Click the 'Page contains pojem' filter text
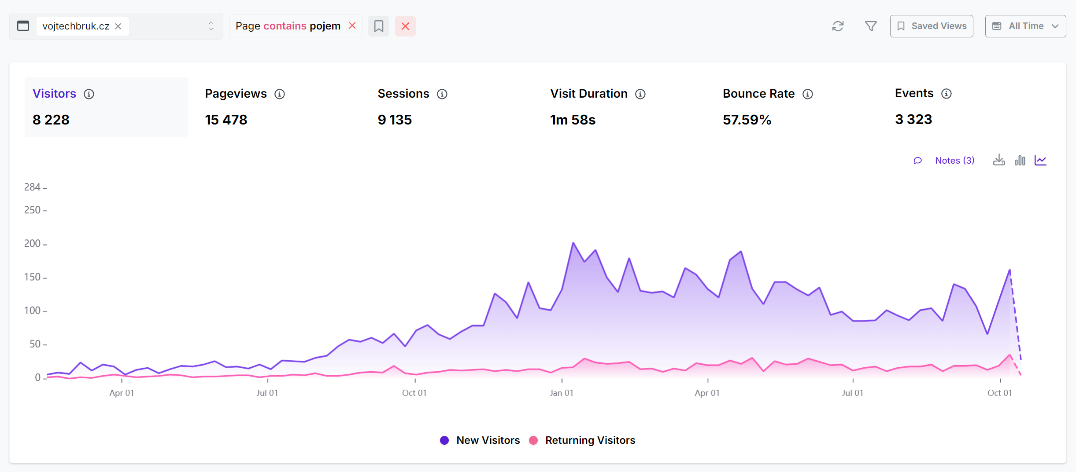 [x=288, y=26]
